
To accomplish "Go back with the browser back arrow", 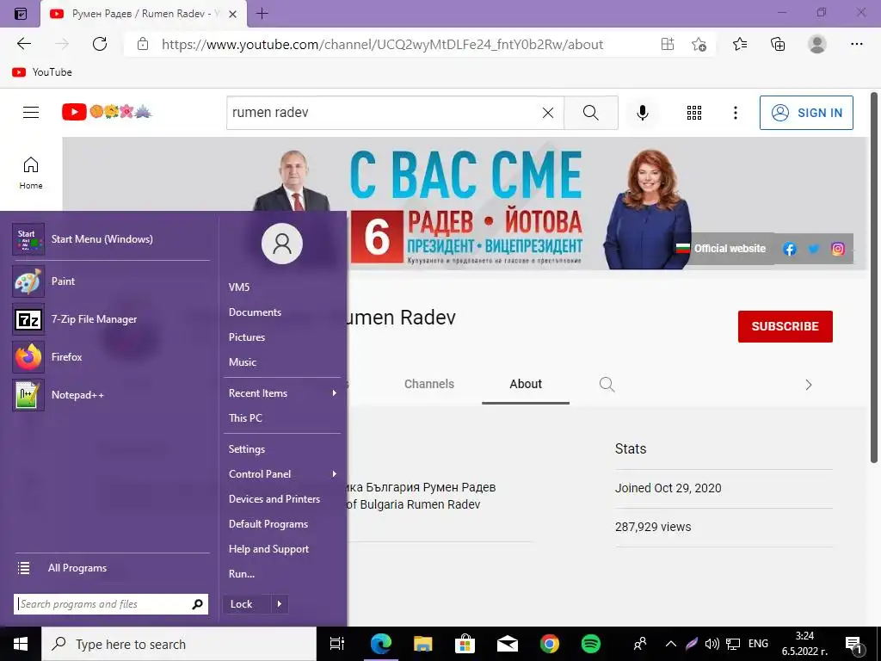I will tap(23, 44).
